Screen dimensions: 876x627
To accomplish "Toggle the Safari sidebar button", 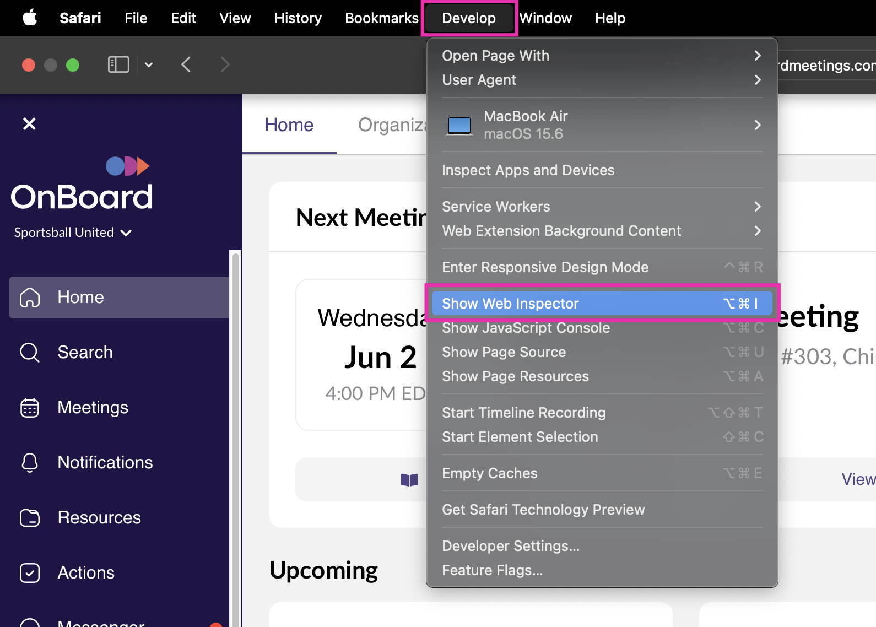I will point(118,65).
